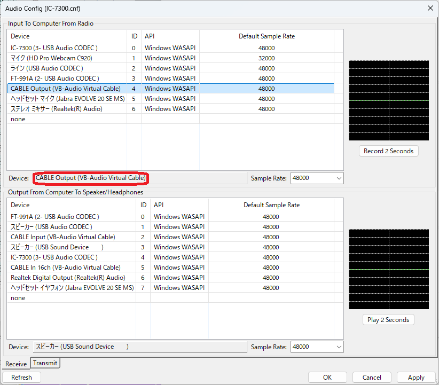Click the output Device field showing スピーカー

[140, 347]
